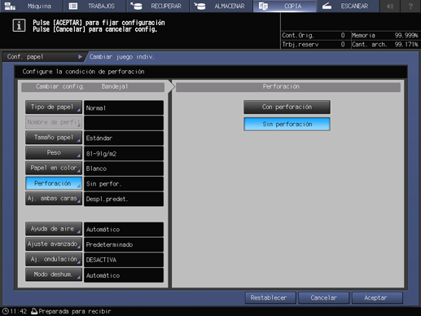
Task: Click the clock icon in status bar
Action: click(x=5, y=311)
